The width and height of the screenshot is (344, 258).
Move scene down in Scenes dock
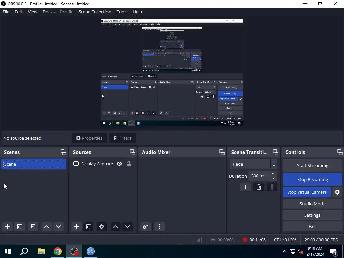point(58,227)
